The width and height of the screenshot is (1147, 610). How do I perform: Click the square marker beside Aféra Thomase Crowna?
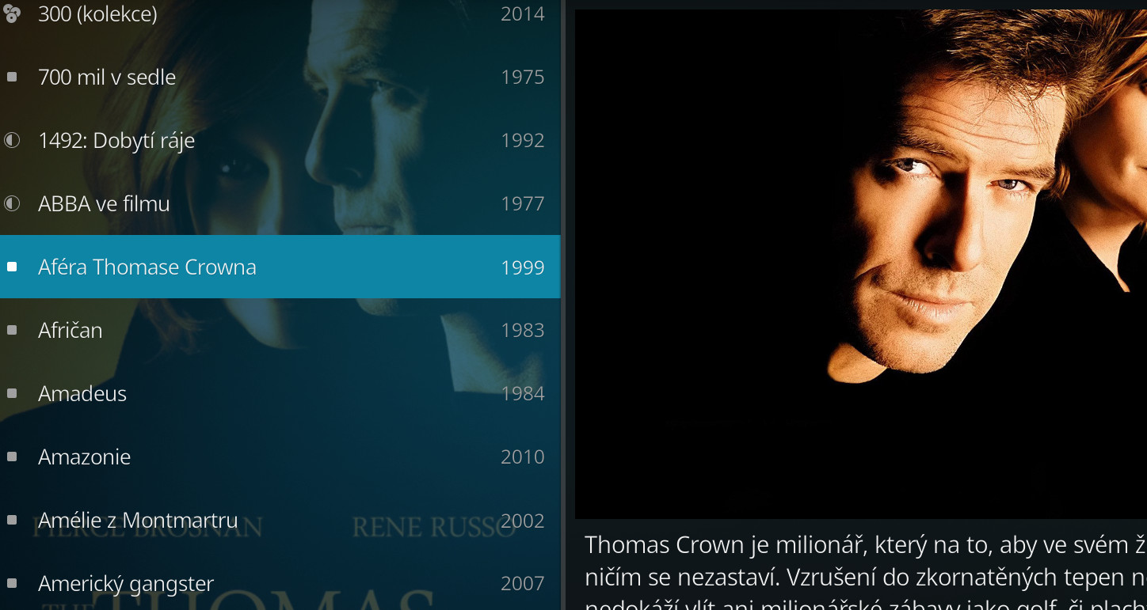coord(12,267)
